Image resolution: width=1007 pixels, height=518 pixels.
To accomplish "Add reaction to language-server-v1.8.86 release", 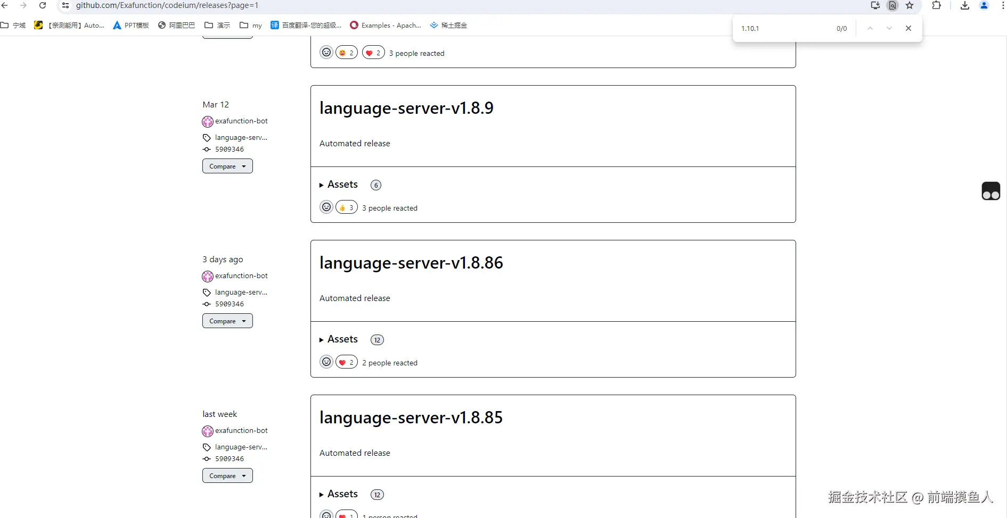I will coord(326,362).
